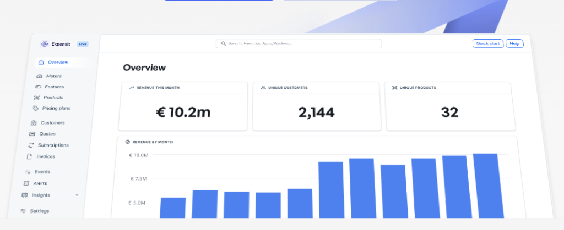Go to Features section

(x=55, y=87)
